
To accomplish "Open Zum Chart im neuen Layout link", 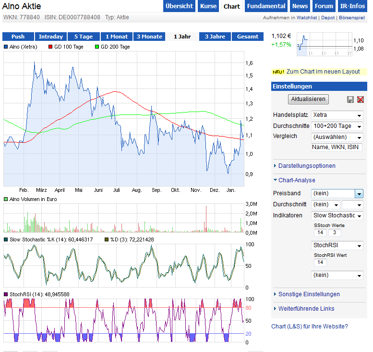I will coord(323,72).
